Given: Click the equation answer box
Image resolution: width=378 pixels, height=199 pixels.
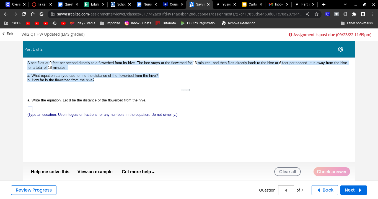Looking at the screenshot, I should pos(30,109).
